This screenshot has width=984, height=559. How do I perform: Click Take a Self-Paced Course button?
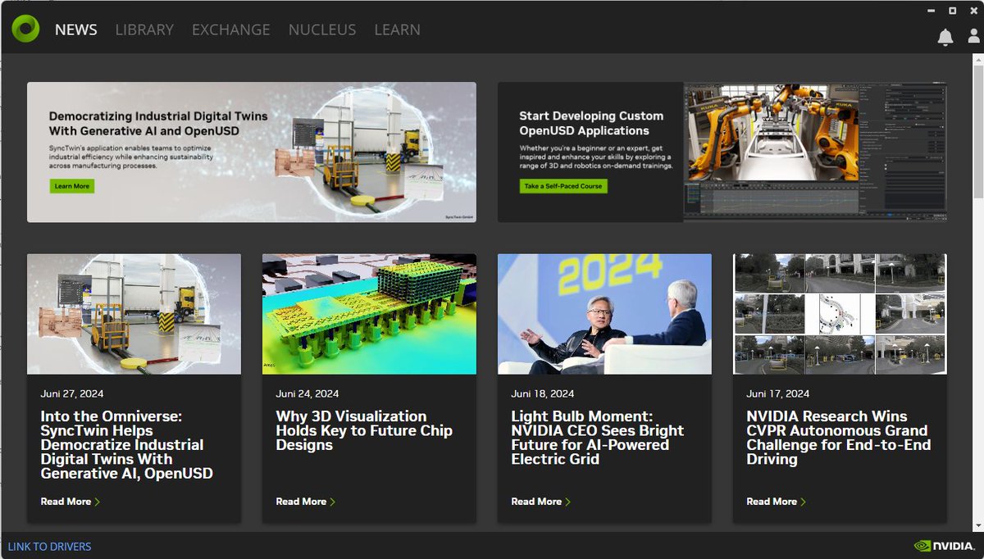[x=563, y=186]
